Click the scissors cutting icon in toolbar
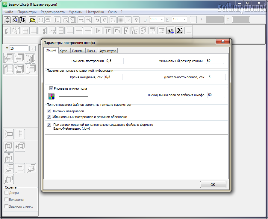 [x=170, y=31]
